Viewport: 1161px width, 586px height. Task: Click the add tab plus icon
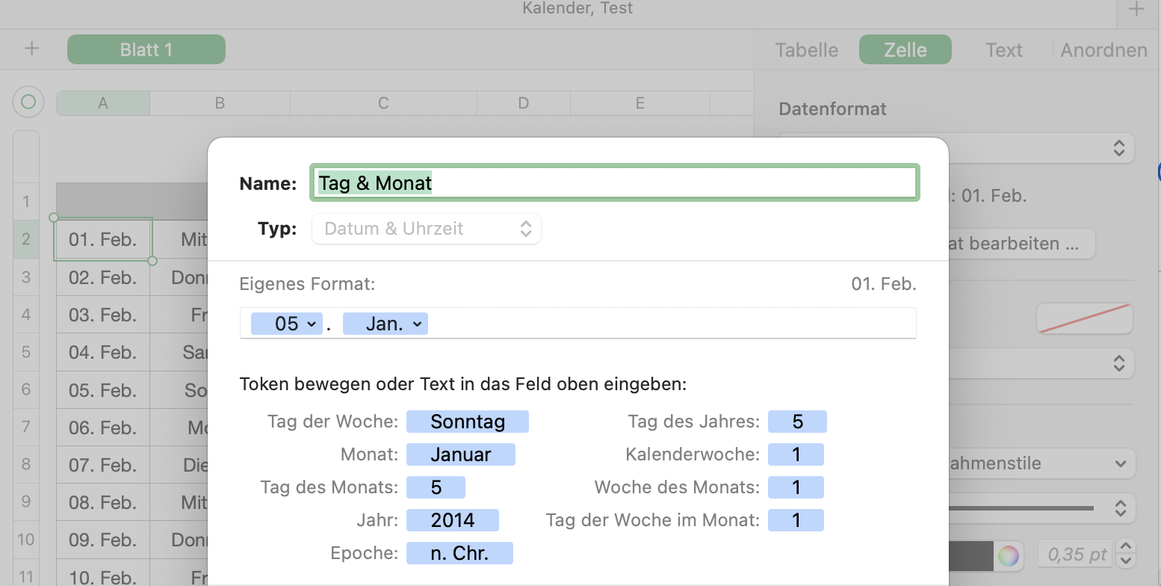coord(1136,10)
